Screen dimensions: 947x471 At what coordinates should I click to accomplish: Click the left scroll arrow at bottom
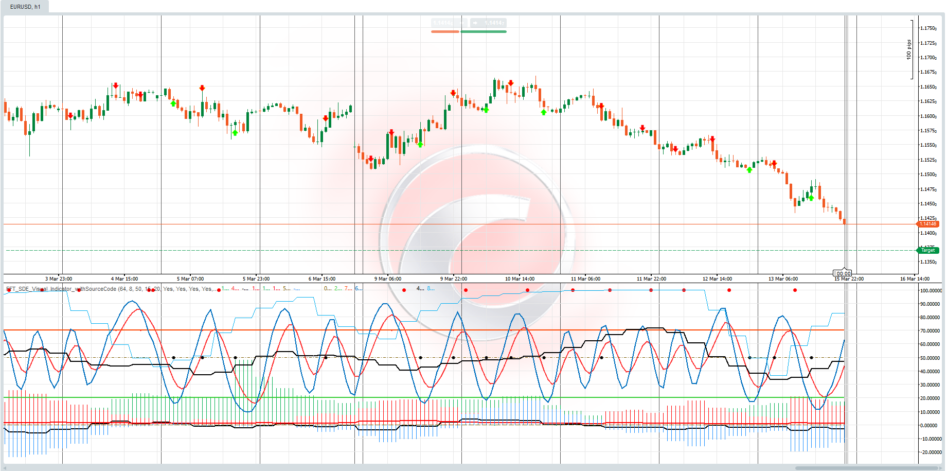point(5,468)
